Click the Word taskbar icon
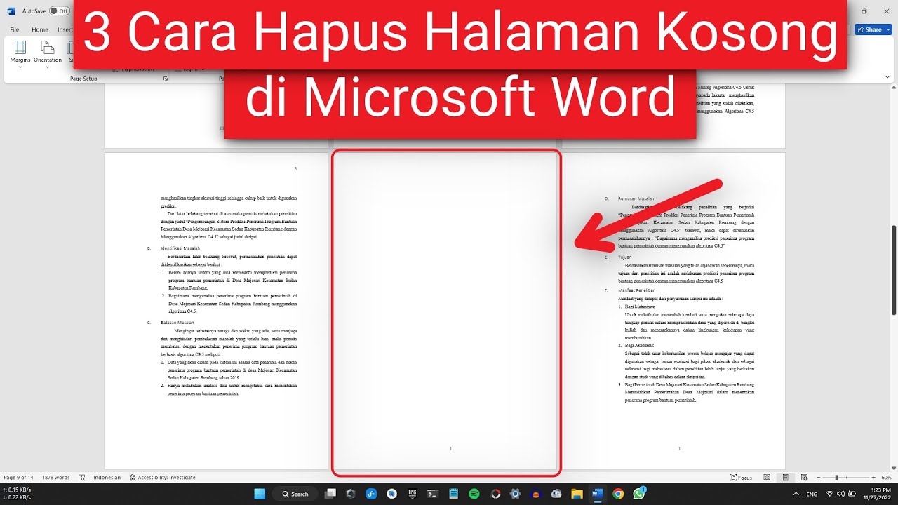 [x=597, y=494]
